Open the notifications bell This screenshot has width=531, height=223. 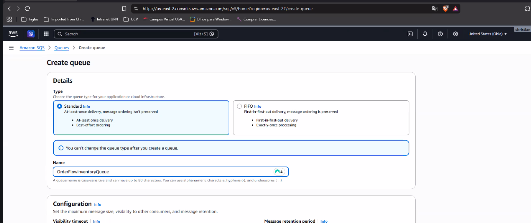coord(425,34)
